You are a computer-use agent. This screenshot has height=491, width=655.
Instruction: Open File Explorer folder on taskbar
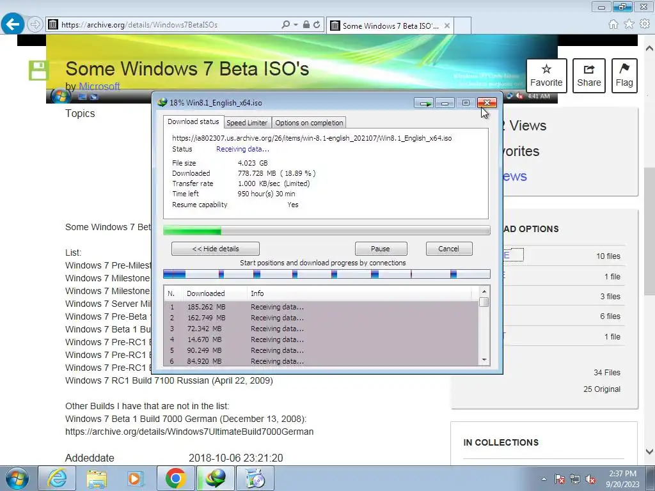tap(97, 478)
